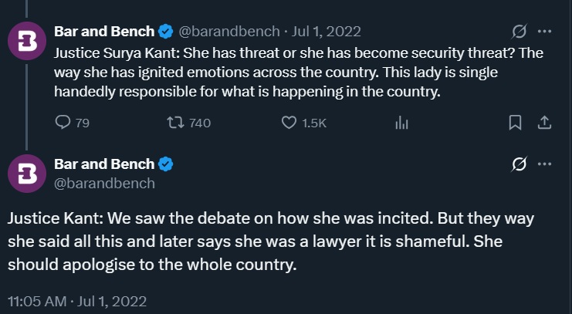Like the tweet with 1.5K likes
The image size is (572, 314).
[289, 123]
